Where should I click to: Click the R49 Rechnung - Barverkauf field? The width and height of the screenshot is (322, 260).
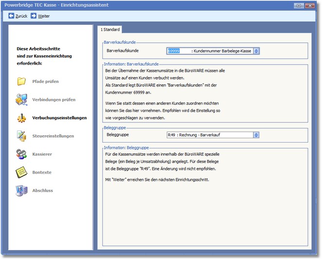click(x=209, y=134)
